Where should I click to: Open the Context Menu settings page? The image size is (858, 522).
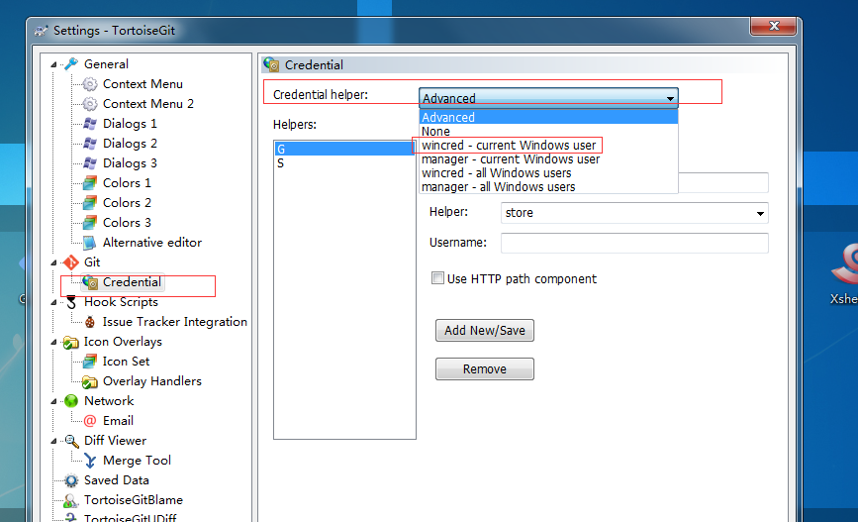(143, 84)
